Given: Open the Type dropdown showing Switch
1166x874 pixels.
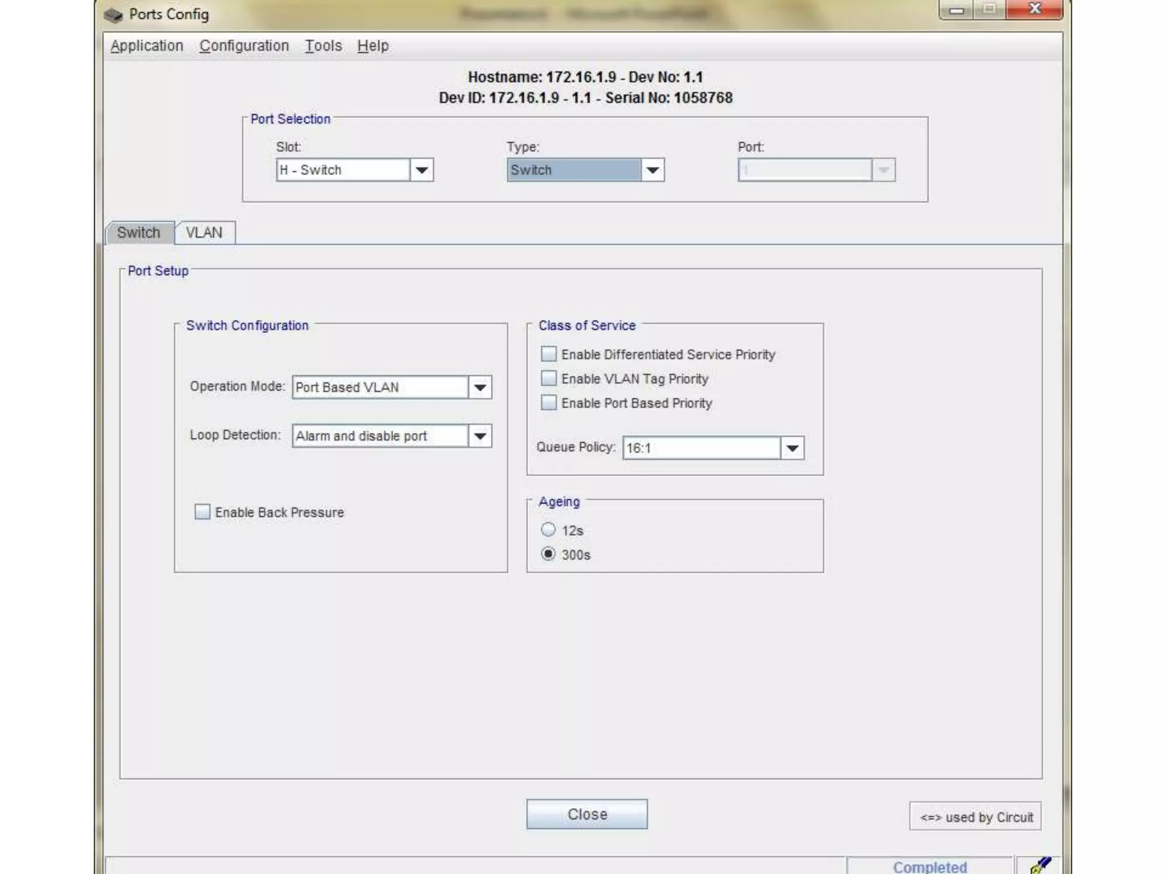Looking at the screenshot, I should coord(652,170).
